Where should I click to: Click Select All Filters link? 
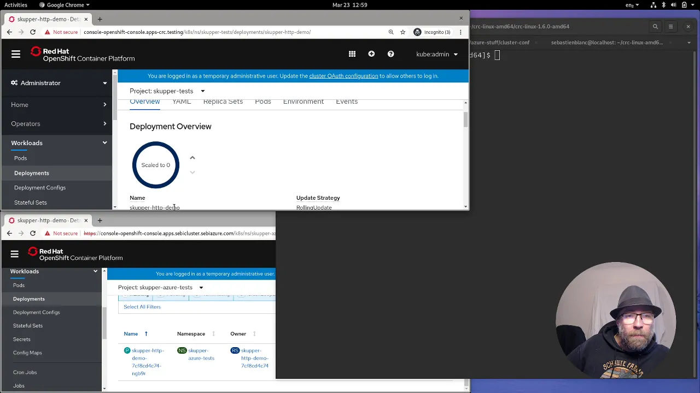(x=142, y=307)
